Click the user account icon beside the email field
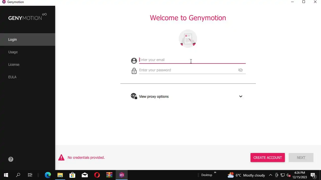321x180 pixels. click(x=134, y=60)
